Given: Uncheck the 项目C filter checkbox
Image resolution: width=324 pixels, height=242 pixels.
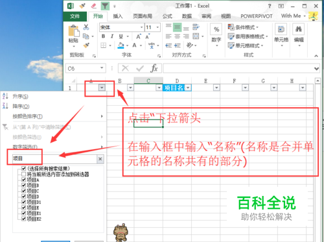Looking at the screenshot, I should [x=24, y=191].
